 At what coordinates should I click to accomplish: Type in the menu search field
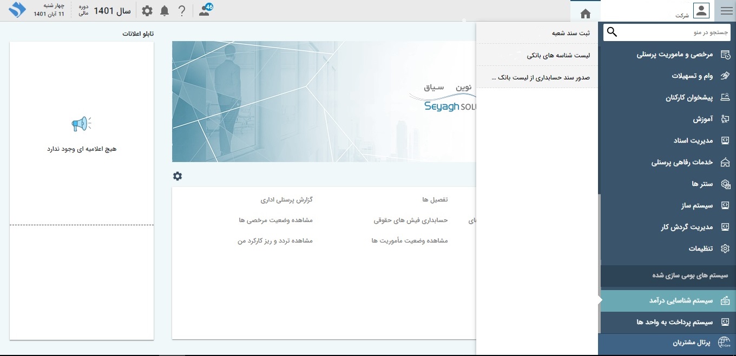pos(671,32)
